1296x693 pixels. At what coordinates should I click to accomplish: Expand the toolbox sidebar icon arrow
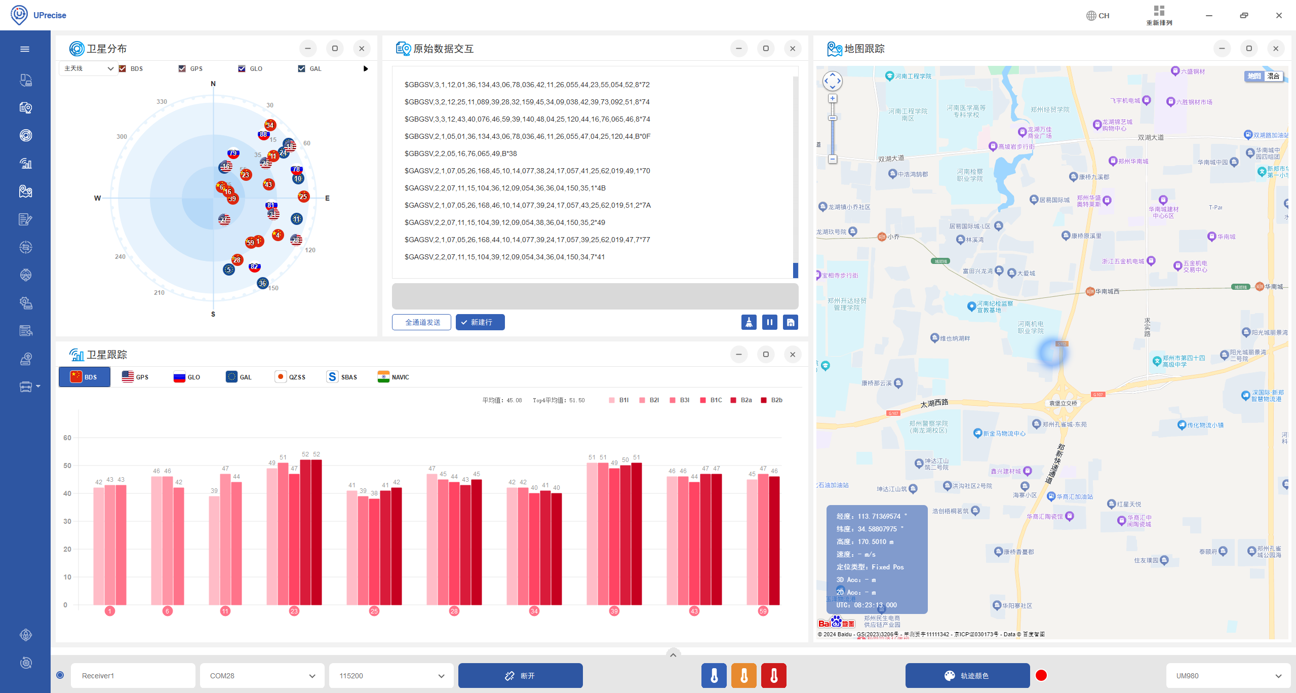coord(38,387)
